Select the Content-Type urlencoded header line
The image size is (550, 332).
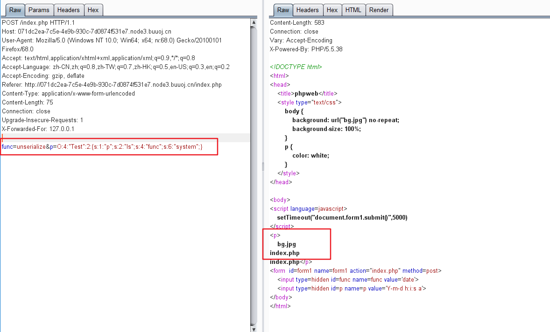coord(68,94)
